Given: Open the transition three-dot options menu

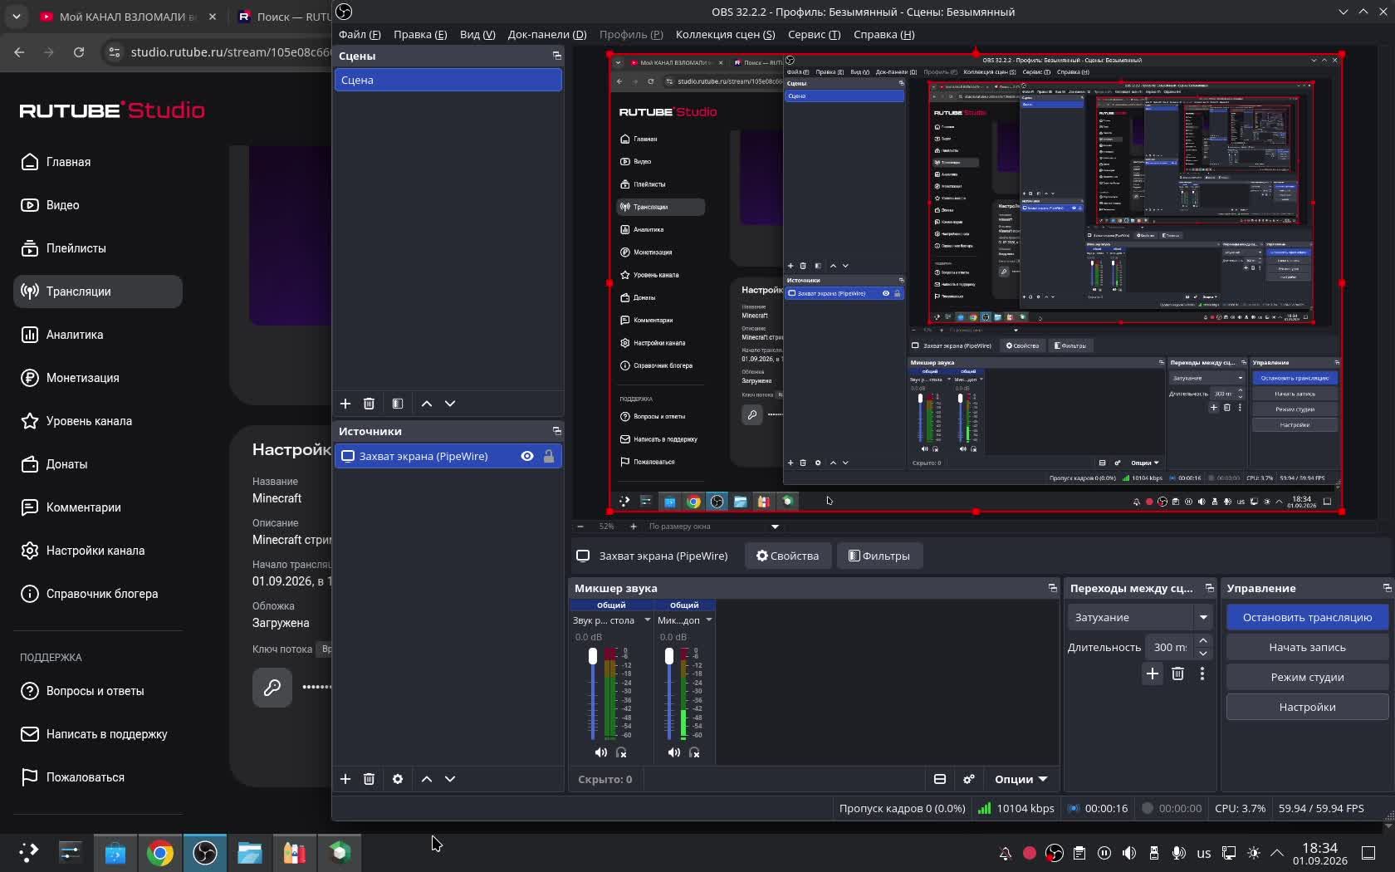Looking at the screenshot, I should (1202, 674).
